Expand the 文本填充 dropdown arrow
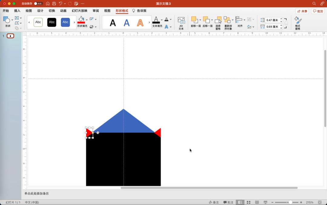 pyautogui.click(x=162, y=20)
